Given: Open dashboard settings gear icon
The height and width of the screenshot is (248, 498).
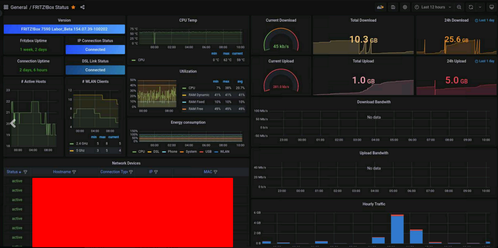Looking at the screenshot, I should pyautogui.click(x=405, y=7).
